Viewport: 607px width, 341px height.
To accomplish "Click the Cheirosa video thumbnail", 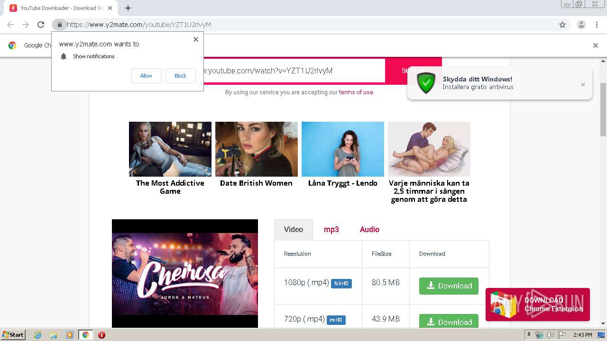I will pyautogui.click(x=185, y=273).
